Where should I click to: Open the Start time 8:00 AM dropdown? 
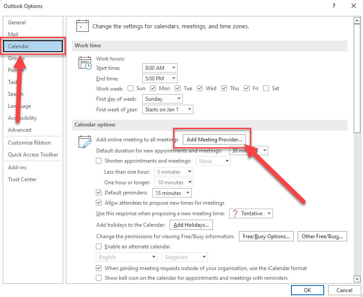160,68
